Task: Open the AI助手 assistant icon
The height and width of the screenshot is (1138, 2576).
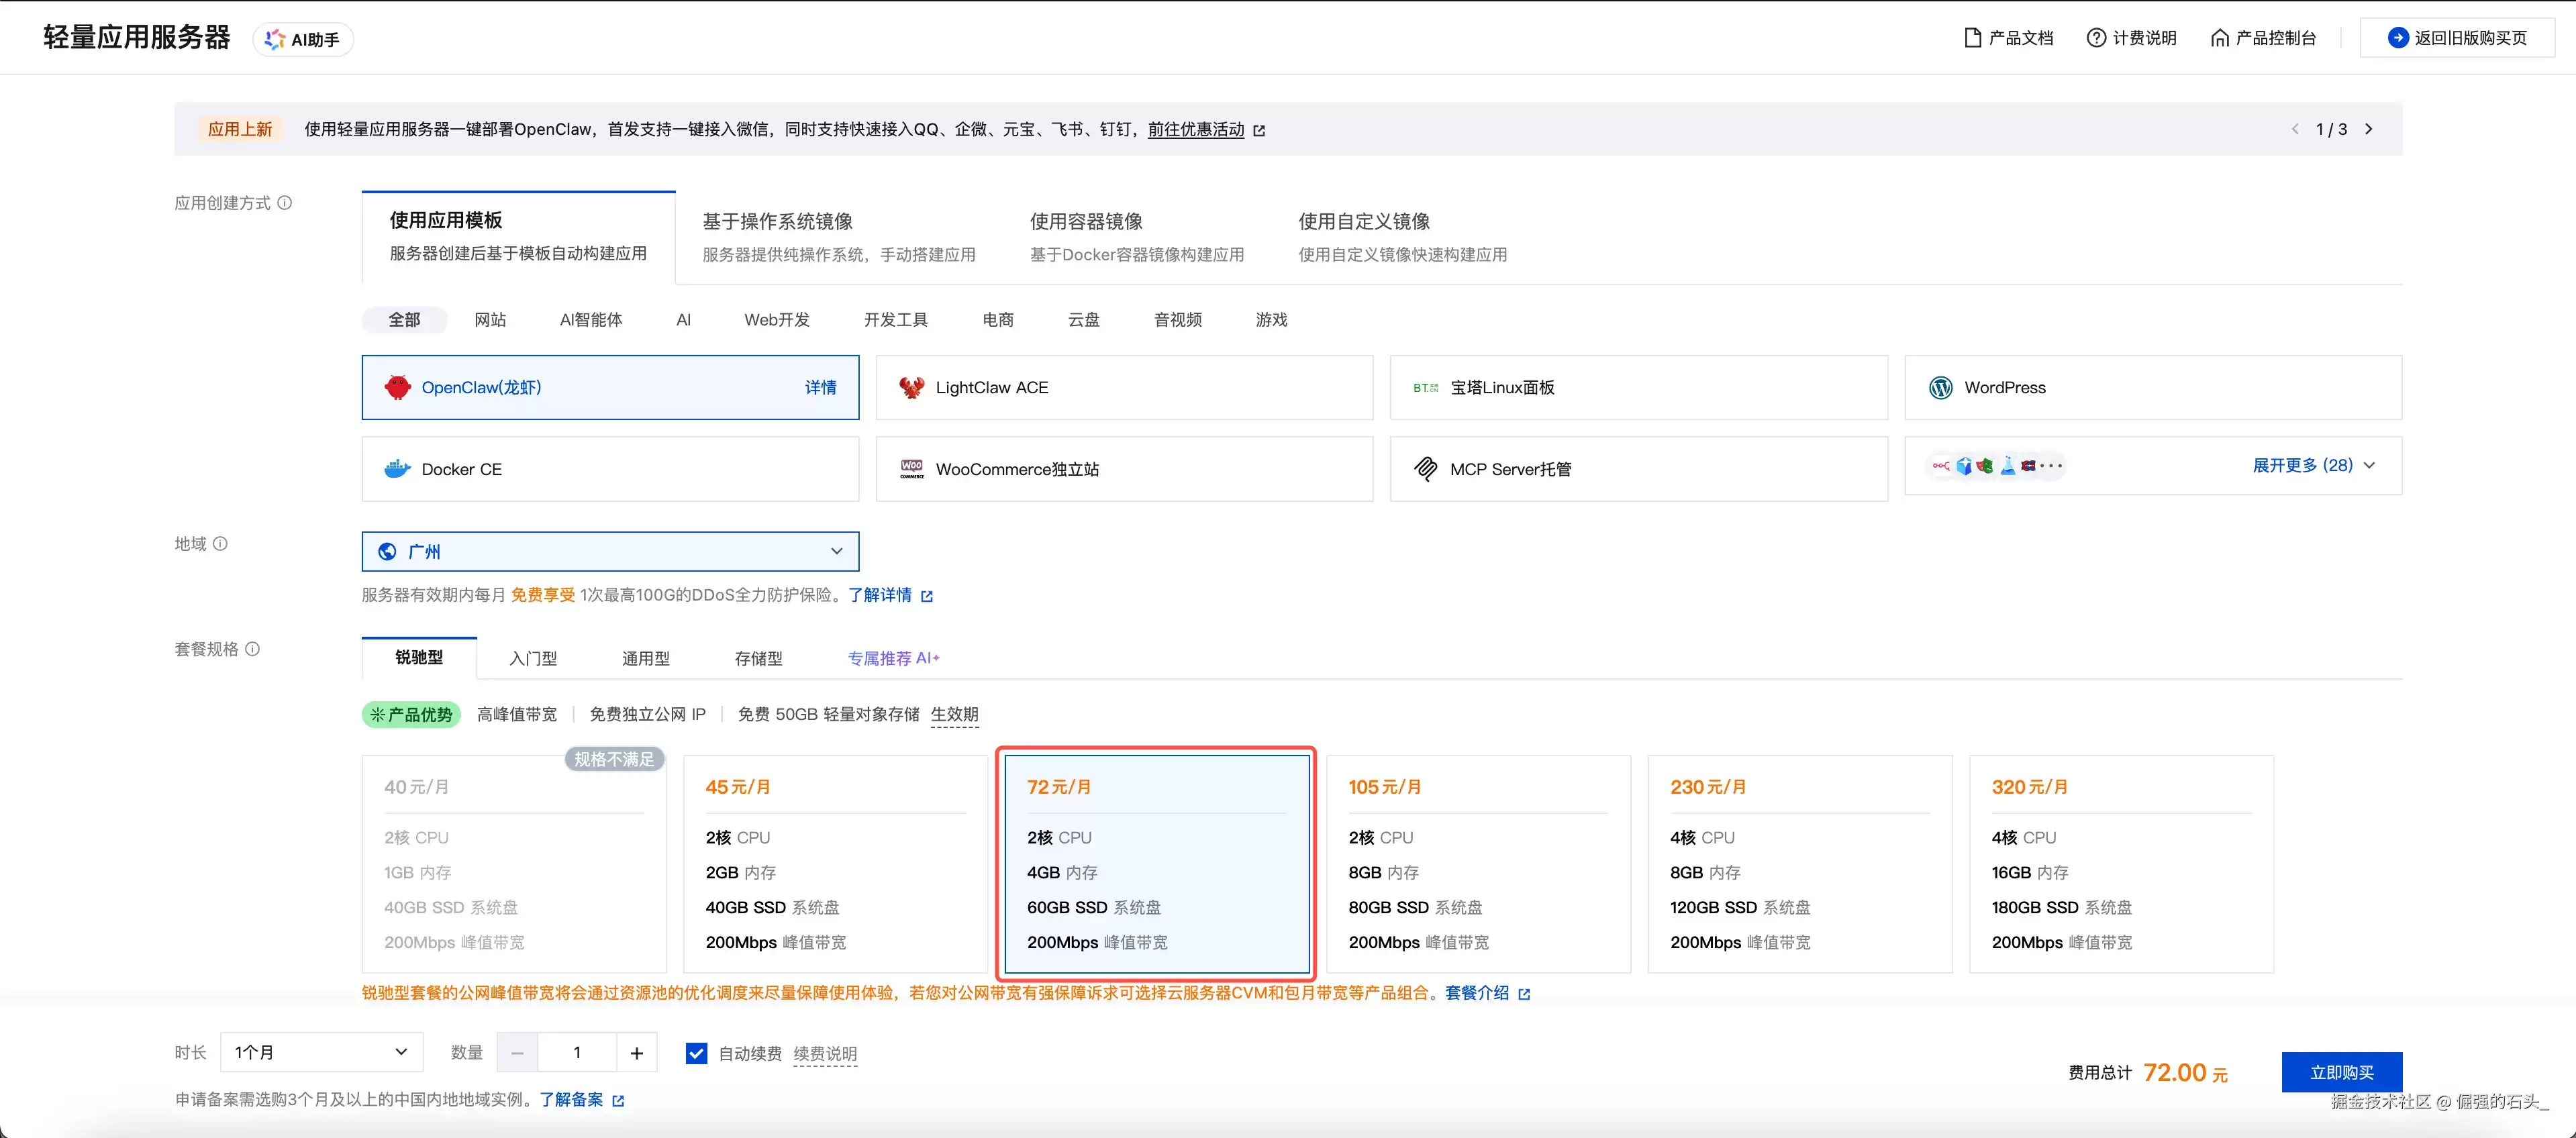Action: tap(274, 39)
